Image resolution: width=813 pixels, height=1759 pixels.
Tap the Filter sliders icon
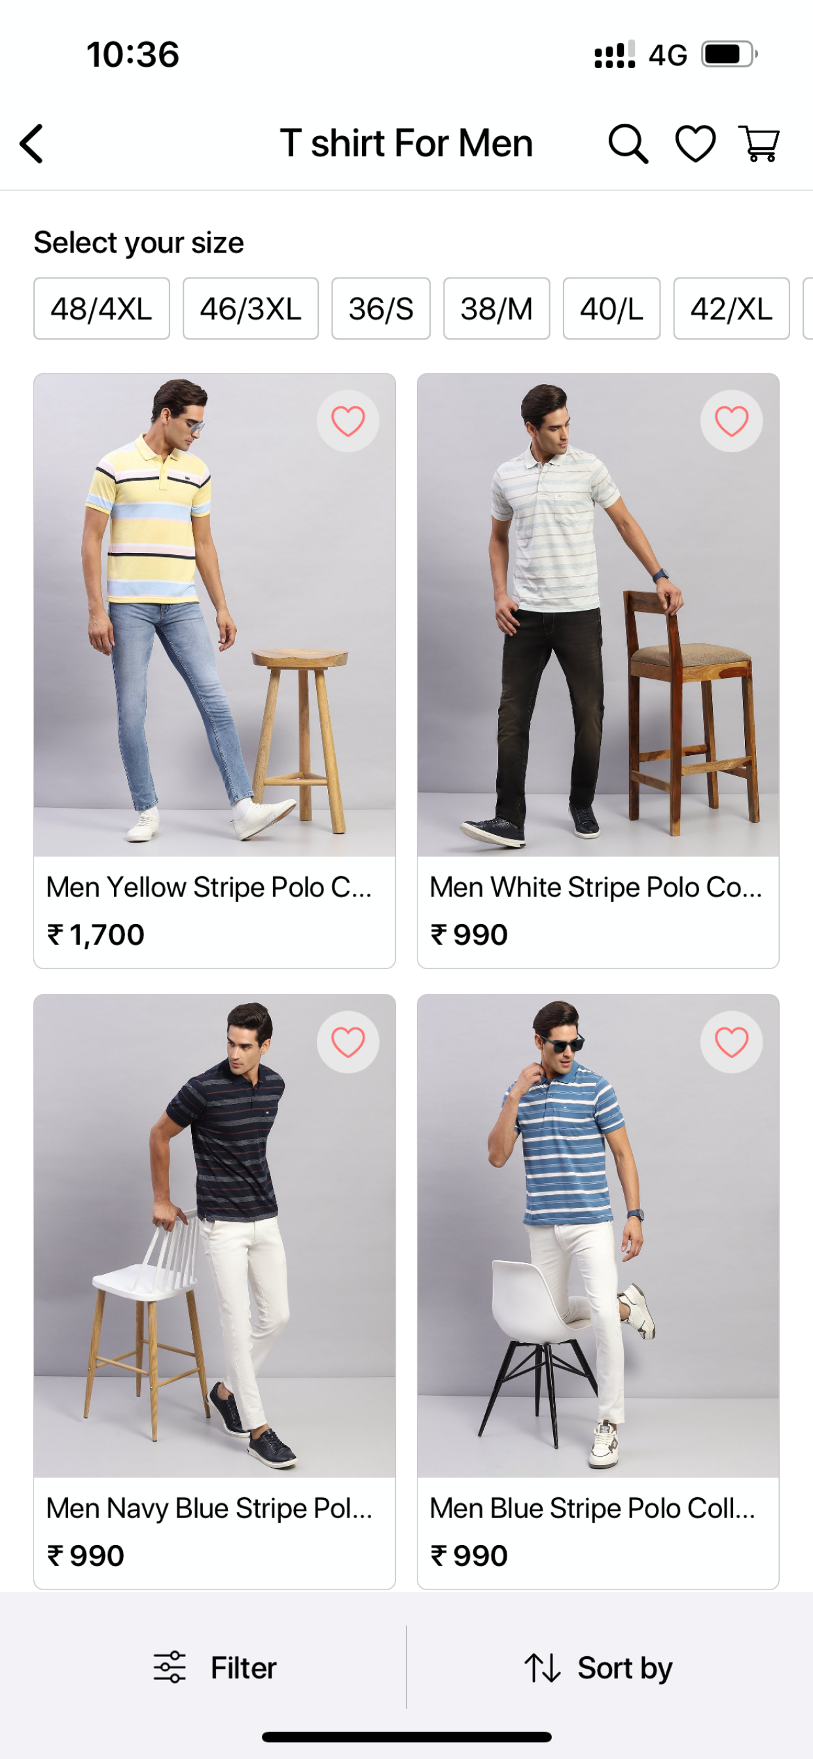click(170, 1667)
